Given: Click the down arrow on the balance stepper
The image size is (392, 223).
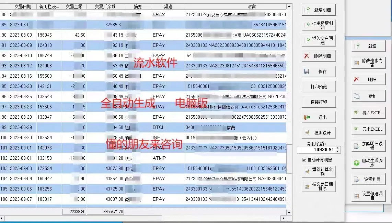Looking at the screenshot, I should pyautogui.click(x=337, y=151).
